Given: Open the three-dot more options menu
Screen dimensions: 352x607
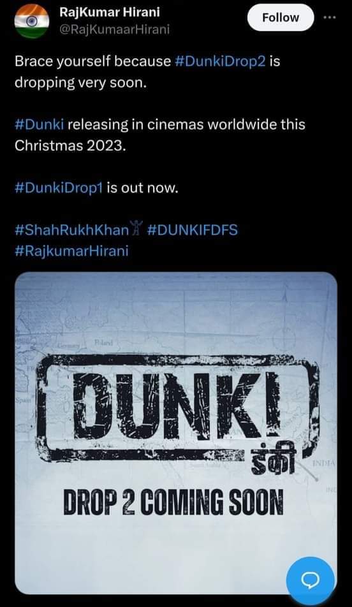Looking at the screenshot, I should [330, 17].
